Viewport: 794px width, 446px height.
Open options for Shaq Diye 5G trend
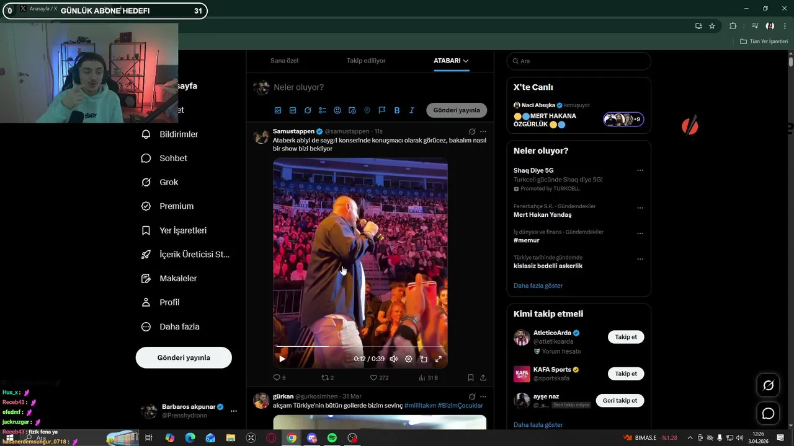coord(640,170)
